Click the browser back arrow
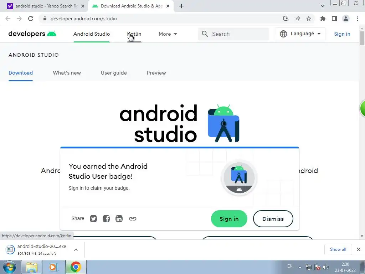 tap(8, 19)
